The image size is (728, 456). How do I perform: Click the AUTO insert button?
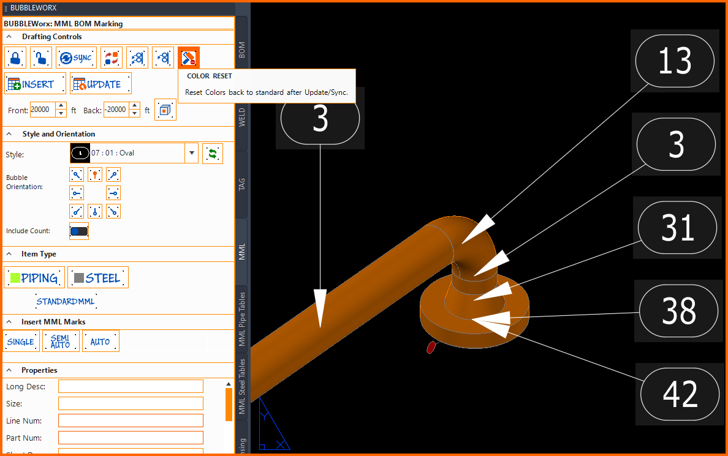[100, 342]
